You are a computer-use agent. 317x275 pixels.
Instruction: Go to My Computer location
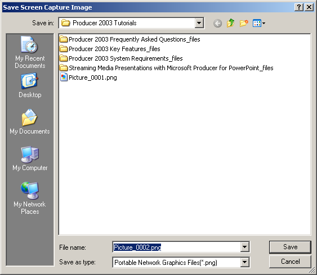[30, 159]
